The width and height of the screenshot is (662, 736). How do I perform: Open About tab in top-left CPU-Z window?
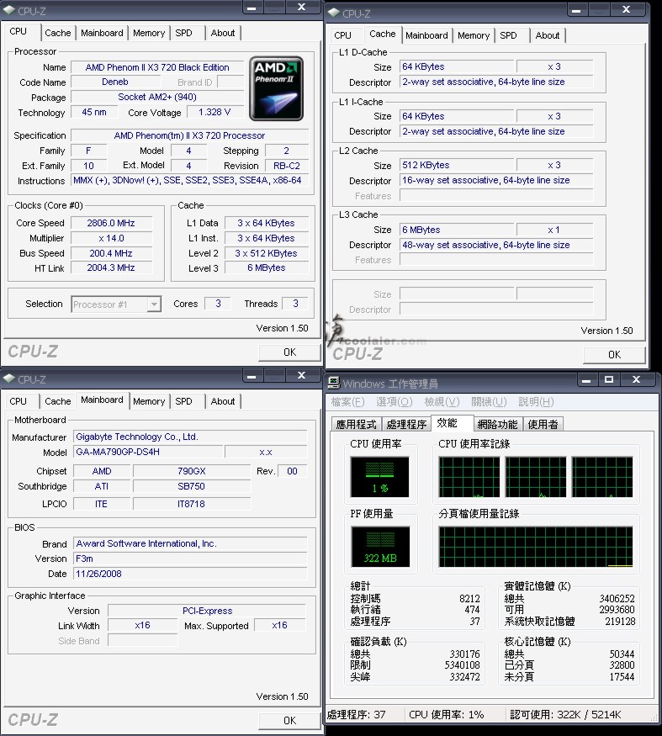[223, 33]
